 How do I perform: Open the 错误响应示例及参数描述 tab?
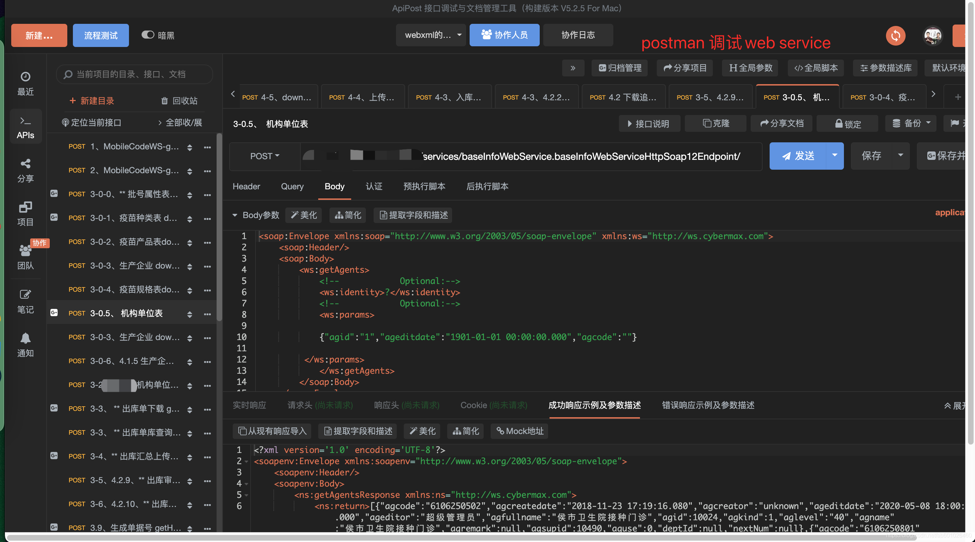(708, 405)
